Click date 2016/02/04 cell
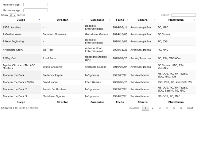This screenshot has width=197, height=148. click(x=120, y=67)
